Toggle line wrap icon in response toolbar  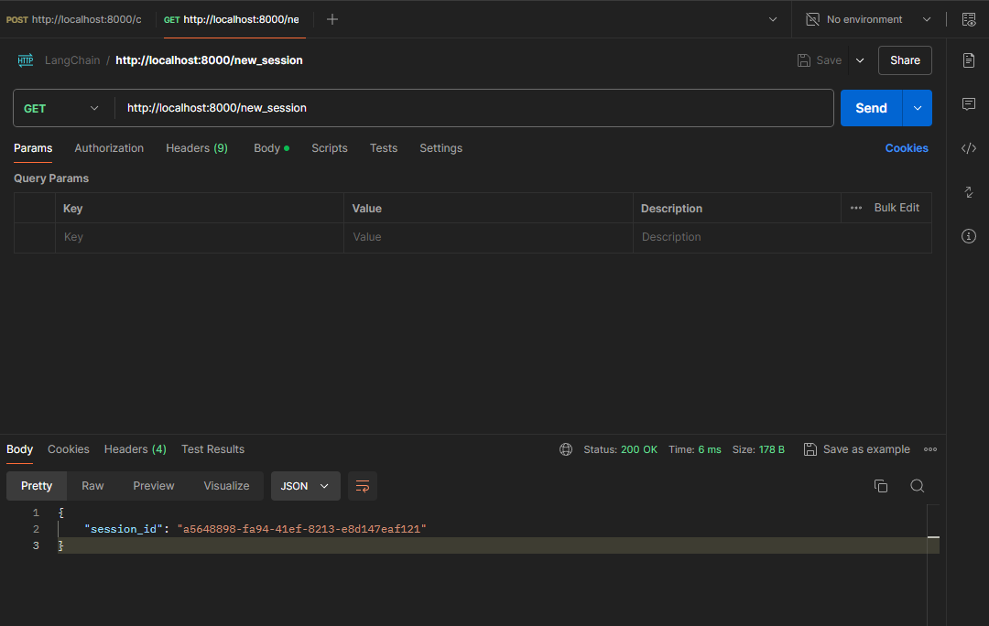click(363, 486)
